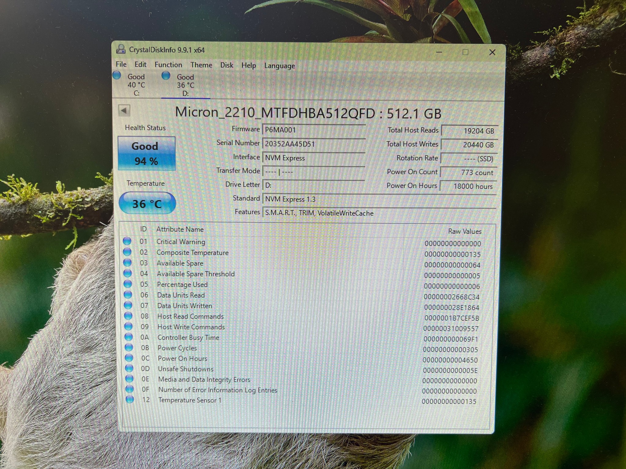This screenshot has width=626, height=469.
Task: Select the Temperature Sensor 1 attribute name
Action: coord(190,400)
